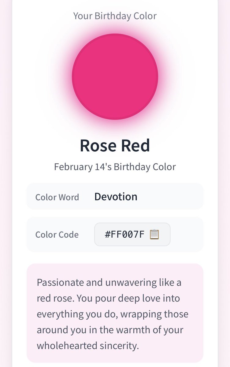Click the #FF007F hex text

(x=124, y=235)
